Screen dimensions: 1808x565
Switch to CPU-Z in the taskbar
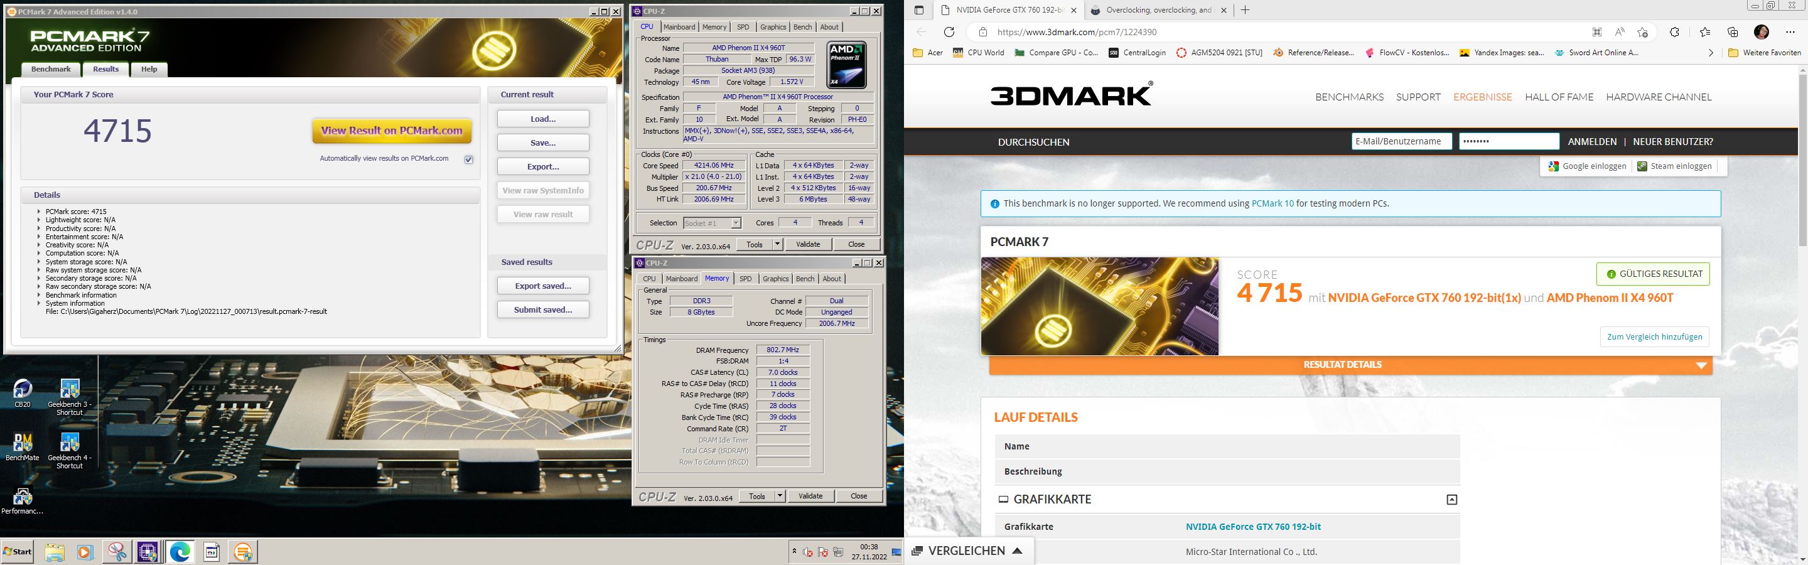[x=148, y=552]
